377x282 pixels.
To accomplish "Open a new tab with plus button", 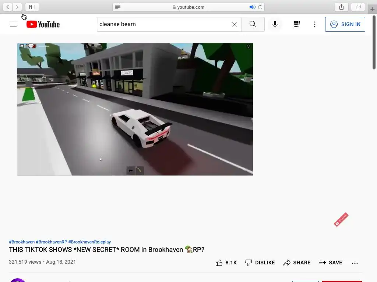I will point(372,10).
